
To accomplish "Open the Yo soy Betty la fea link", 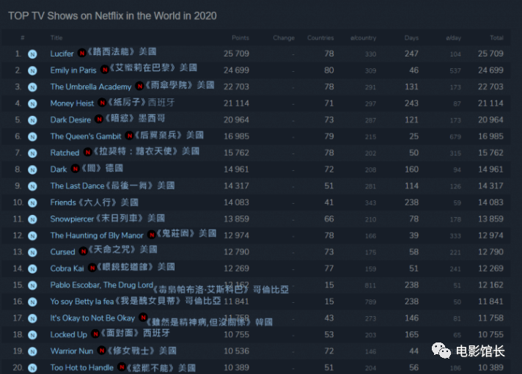I will click(82, 301).
